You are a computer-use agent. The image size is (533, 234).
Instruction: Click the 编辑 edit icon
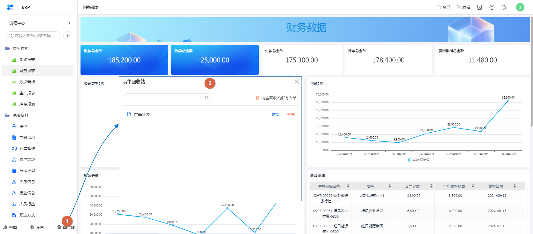point(459,7)
